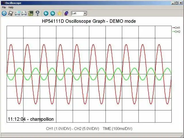Viewport: 184px width, 138px height.
Task: Toggle the purple padlock lock button
Action: click(x=66, y=13)
